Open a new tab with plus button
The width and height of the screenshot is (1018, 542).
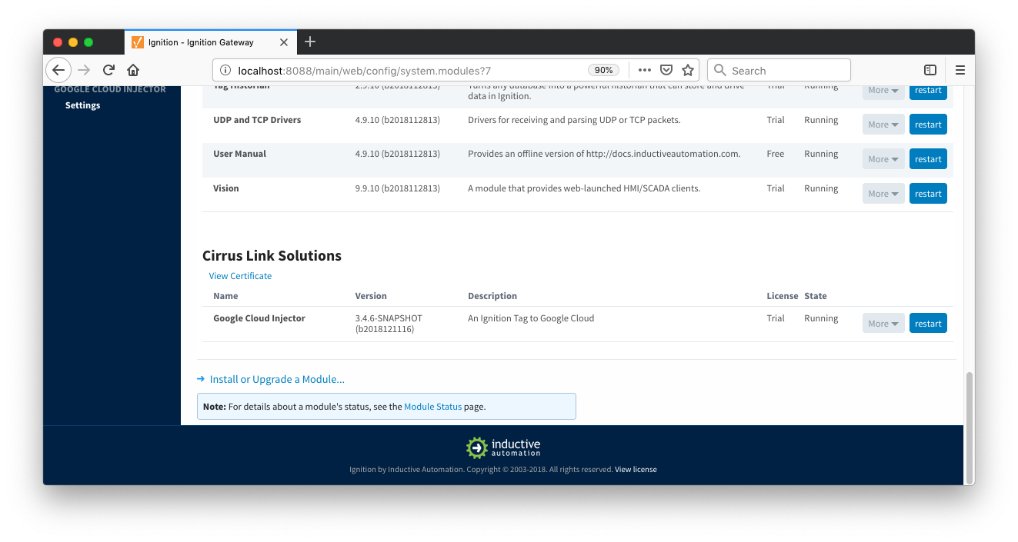point(310,42)
